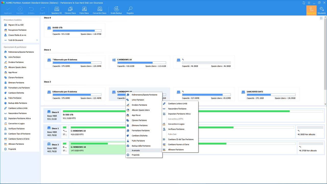Image resolution: width=327 pixels, height=184 pixels.
Task: Select Disco 1 unallocated 46.58GB card
Action: coord(204,62)
